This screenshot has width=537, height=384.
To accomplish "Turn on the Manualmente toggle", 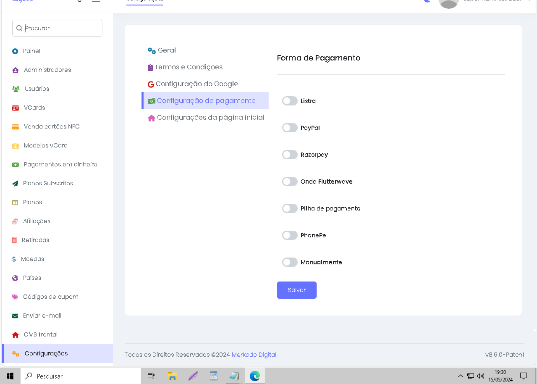I will 289,262.
